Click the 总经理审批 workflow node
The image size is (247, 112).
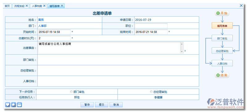pyautogui.click(x=222, y=51)
